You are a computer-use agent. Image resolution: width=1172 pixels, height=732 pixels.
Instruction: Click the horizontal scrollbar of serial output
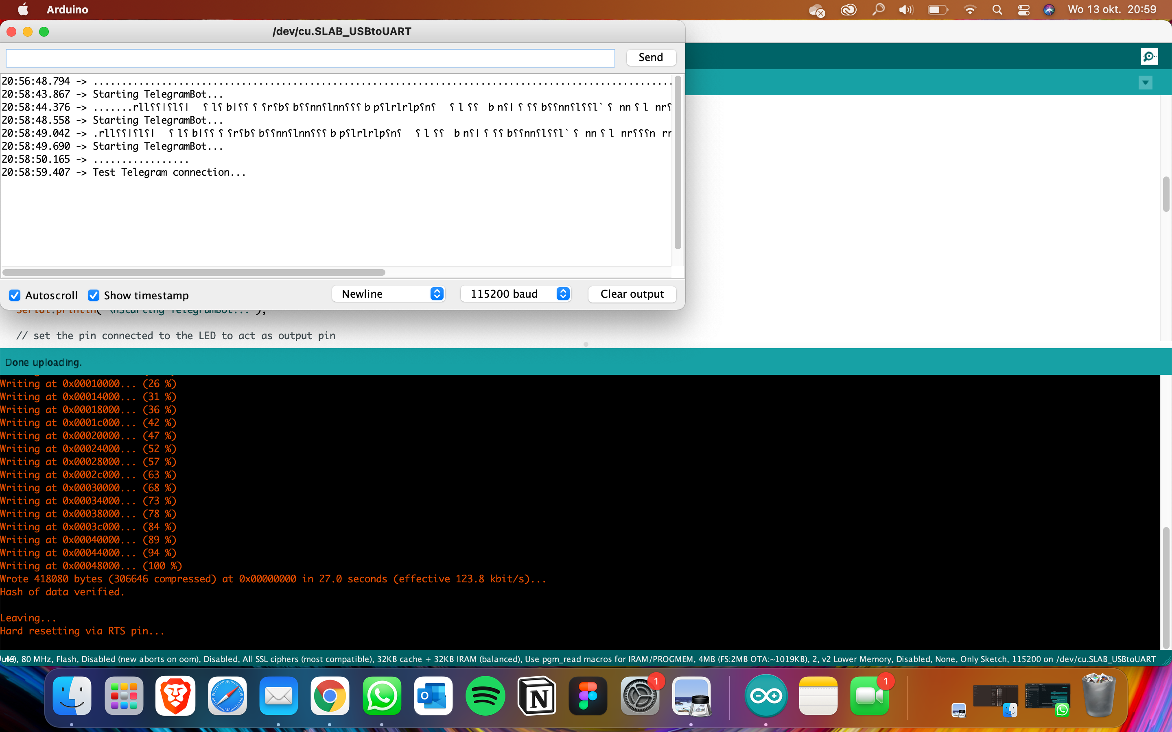coord(194,272)
